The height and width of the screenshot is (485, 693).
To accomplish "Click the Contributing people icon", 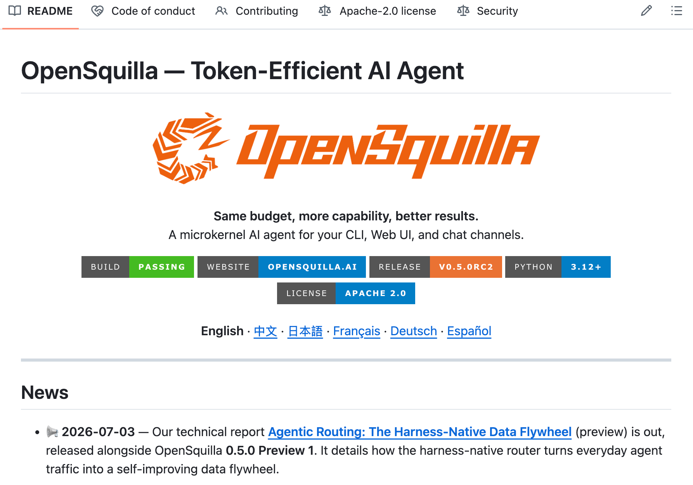I will pyautogui.click(x=222, y=11).
